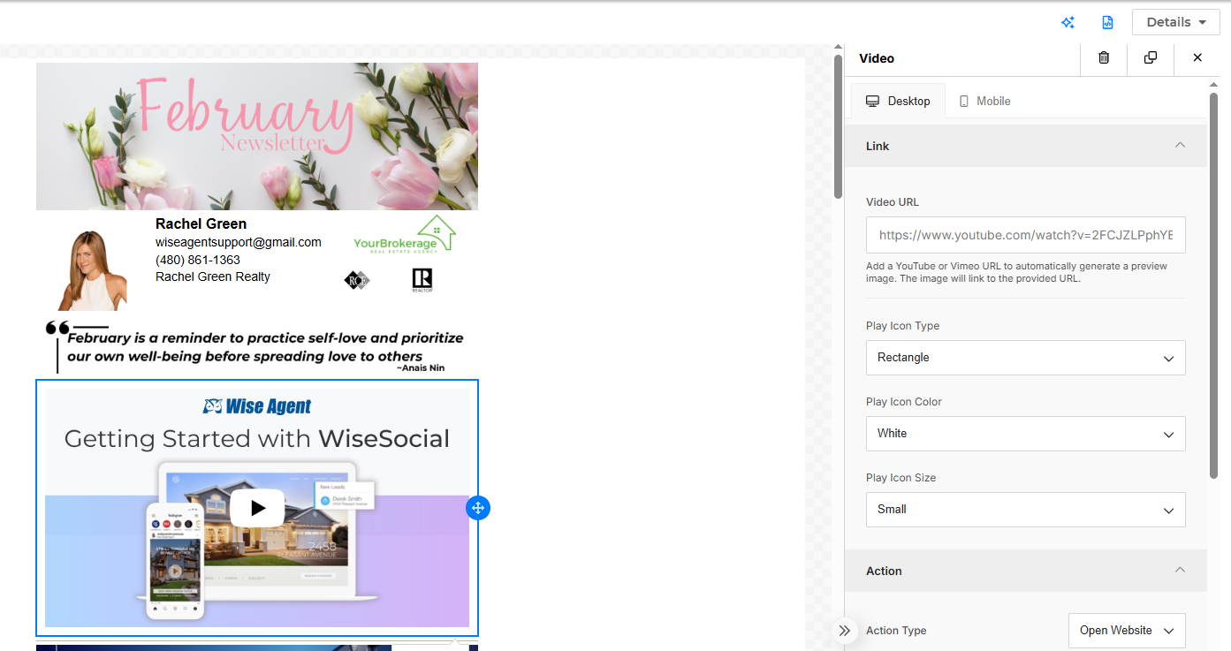Open the Play Icon Type dropdown
Viewport: 1231px width, 651px height.
[1025, 358]
